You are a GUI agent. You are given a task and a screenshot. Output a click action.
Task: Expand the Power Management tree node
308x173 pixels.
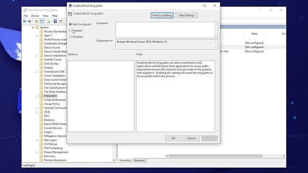coord(37,152)
